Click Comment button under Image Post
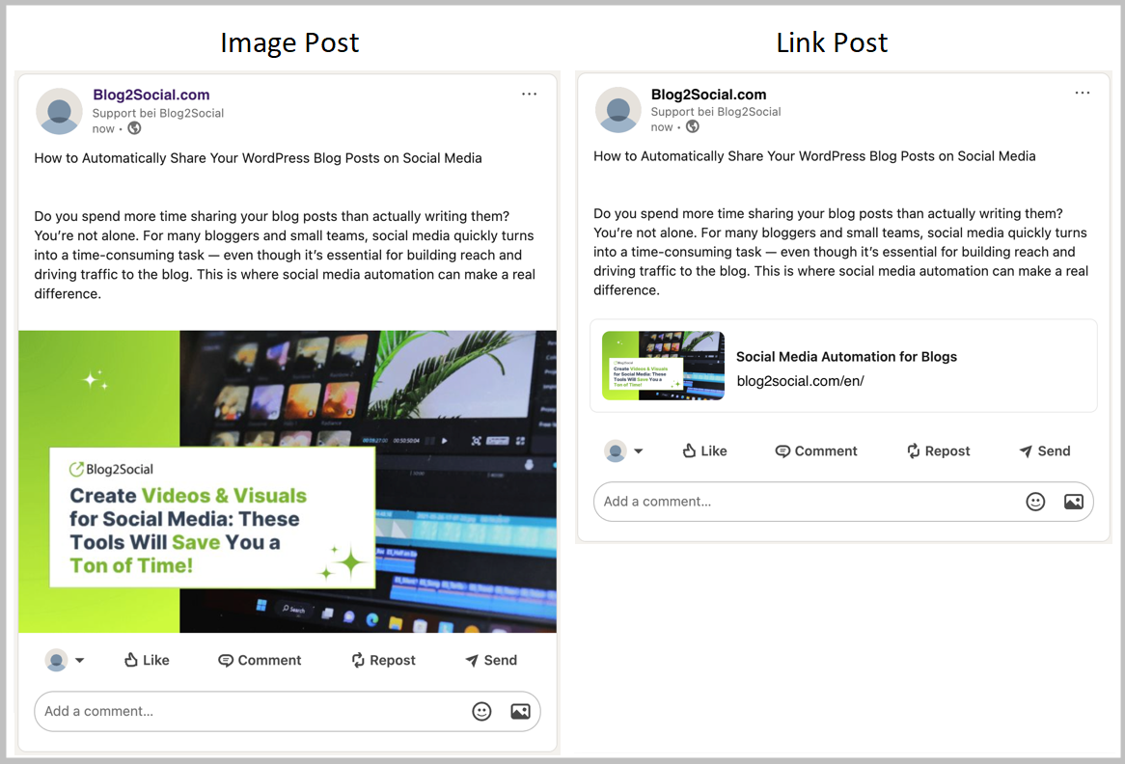Image resolution: width=1125 pixels, height=764 pixels. (260, 661)
